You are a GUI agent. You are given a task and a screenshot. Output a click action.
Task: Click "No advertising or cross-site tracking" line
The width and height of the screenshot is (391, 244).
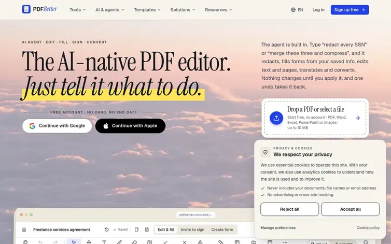[300, 195]
